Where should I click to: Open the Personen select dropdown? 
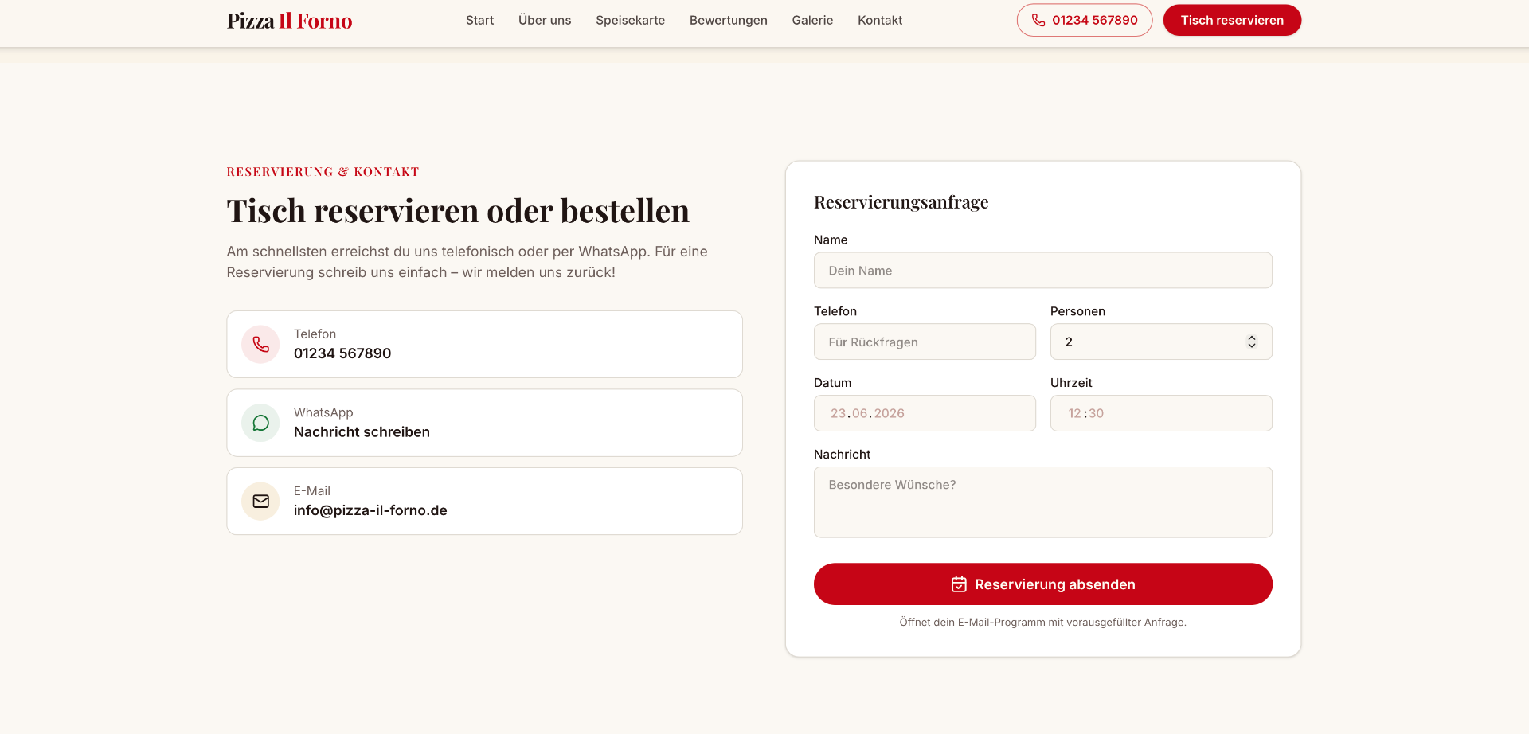pyautogui.click(x=1161, y=342)
